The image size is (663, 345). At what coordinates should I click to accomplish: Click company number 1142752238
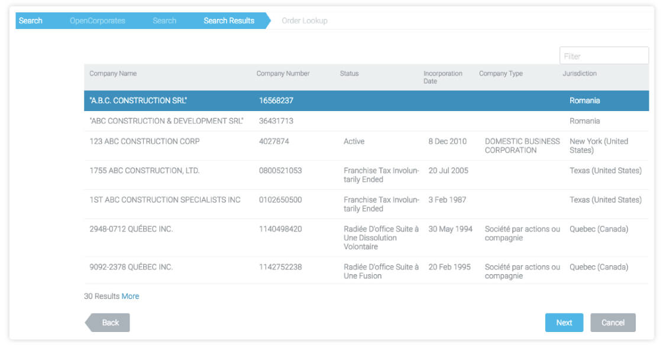[280, 267]
